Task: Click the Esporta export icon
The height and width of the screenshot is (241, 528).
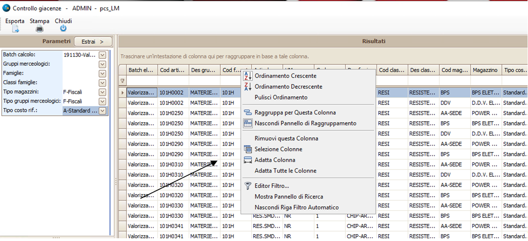Action: point(15,29)
